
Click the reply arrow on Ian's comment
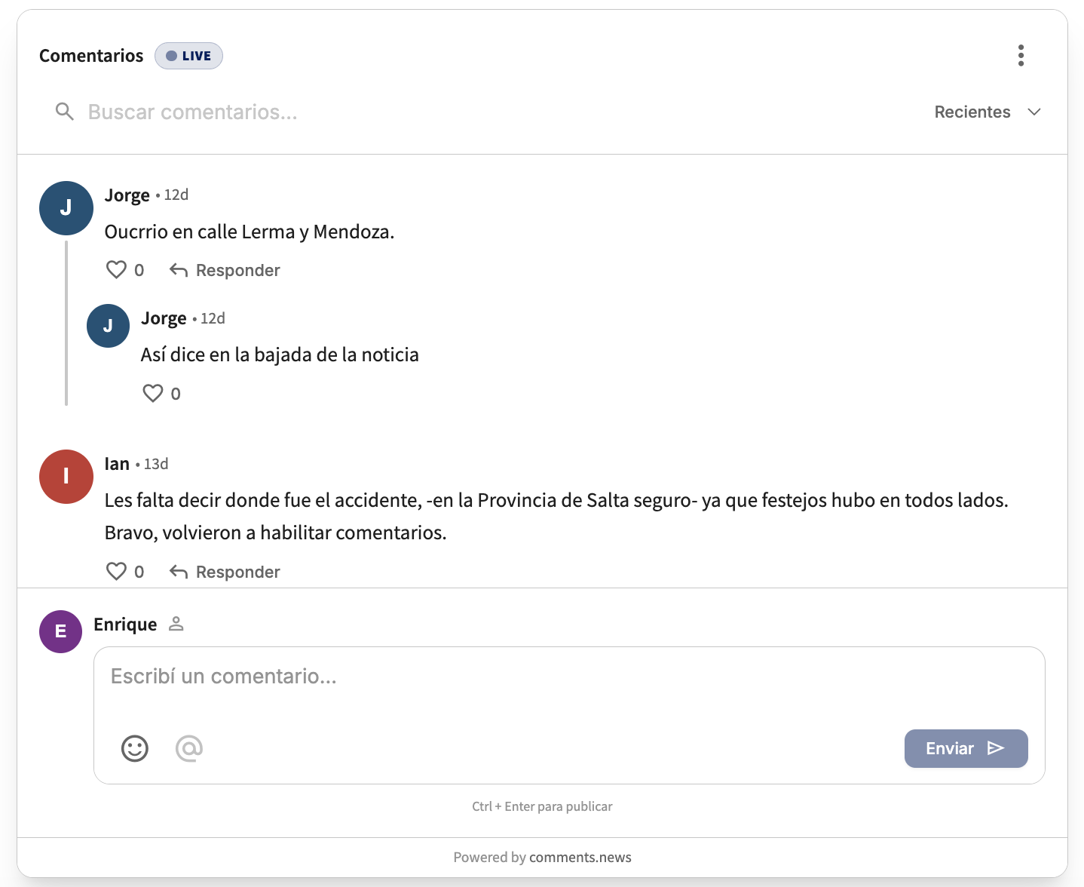pos(179,572)
